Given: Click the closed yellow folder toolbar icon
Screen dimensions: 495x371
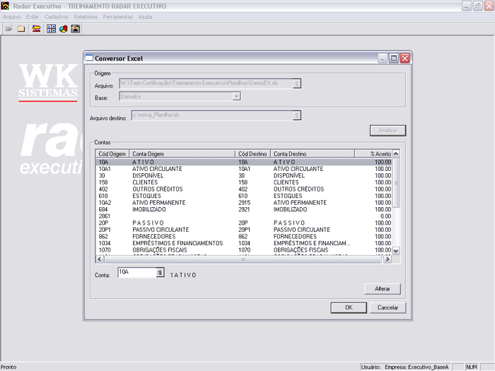Looking at the screenshot, I should [21, 29].
